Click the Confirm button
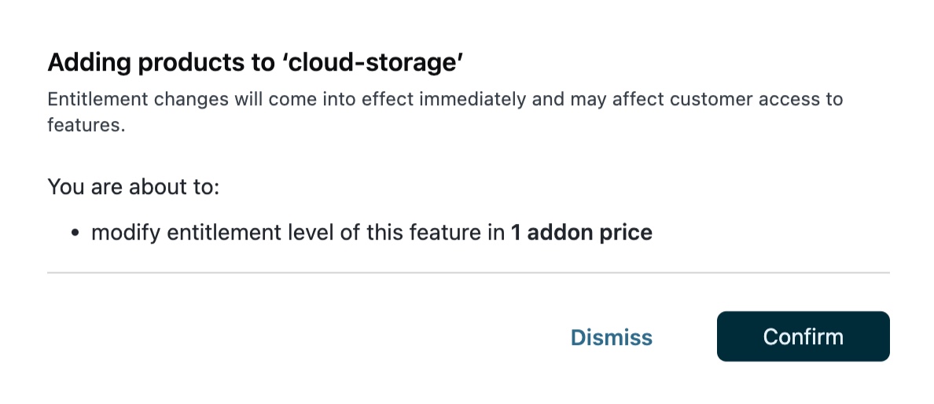Screen dimensions: 934x404 point(803,336)
